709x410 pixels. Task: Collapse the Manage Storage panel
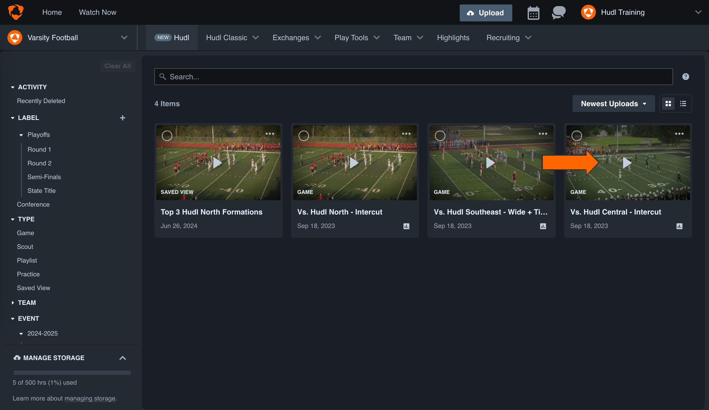tap(122, 358)
